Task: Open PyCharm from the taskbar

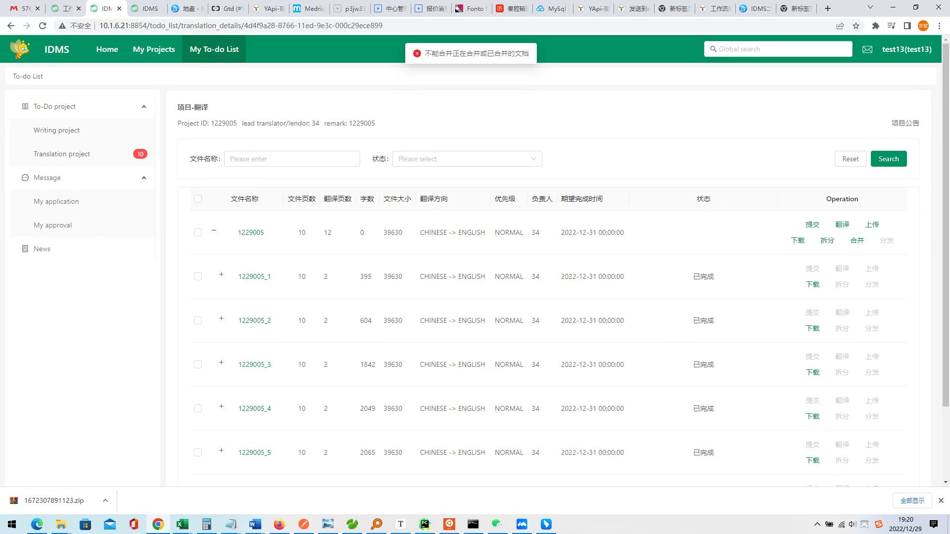Action: pos(425,524)
